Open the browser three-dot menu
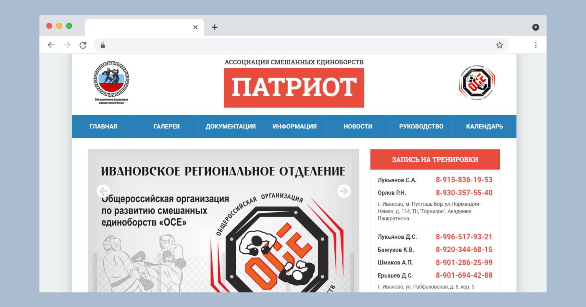Image resolution: width=586 pixels, height=307 pixels. pos(536,45)
